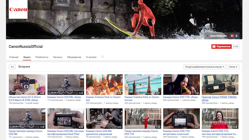This screenshot has height=140, width=249.
Task: Open the Плейлисты tab
Action: point(42,57)
